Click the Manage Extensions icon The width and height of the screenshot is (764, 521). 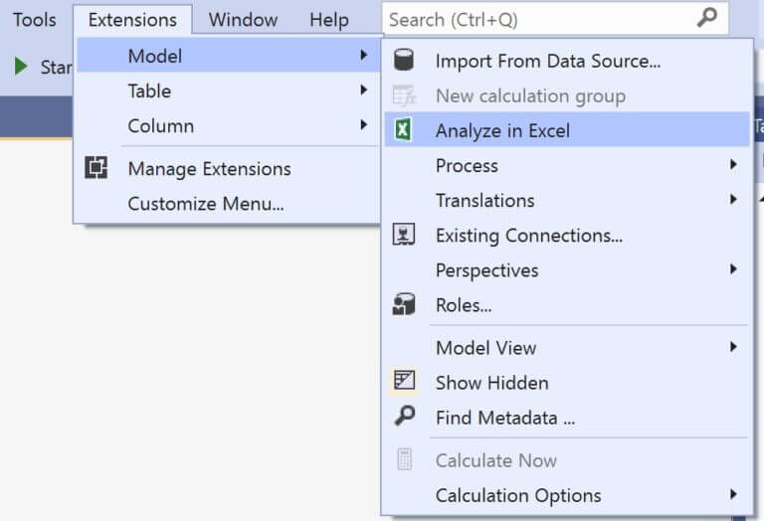(x=95, y=169)
